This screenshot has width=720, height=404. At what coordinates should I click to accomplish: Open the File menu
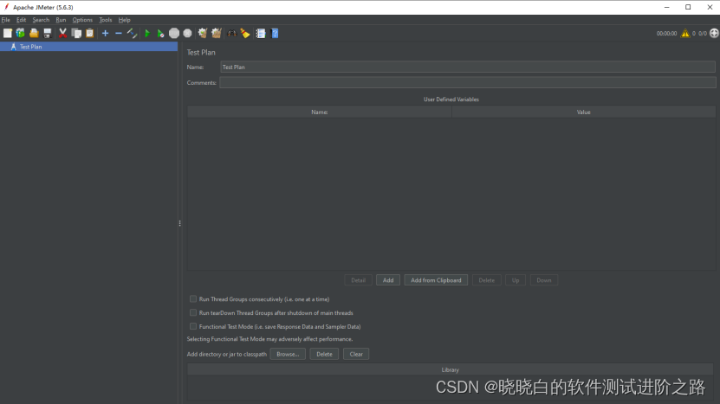point(5,20)
